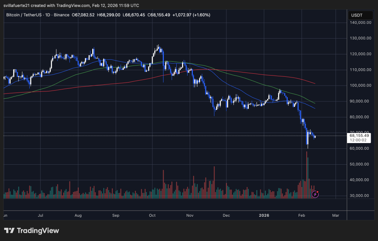378x241 pixels.
Task: Click the Feb label on the time axis
Action: pos(301,216)
